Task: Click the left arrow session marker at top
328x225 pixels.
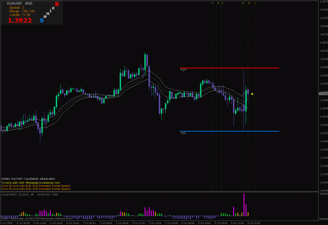Action: tap(212, 3)
